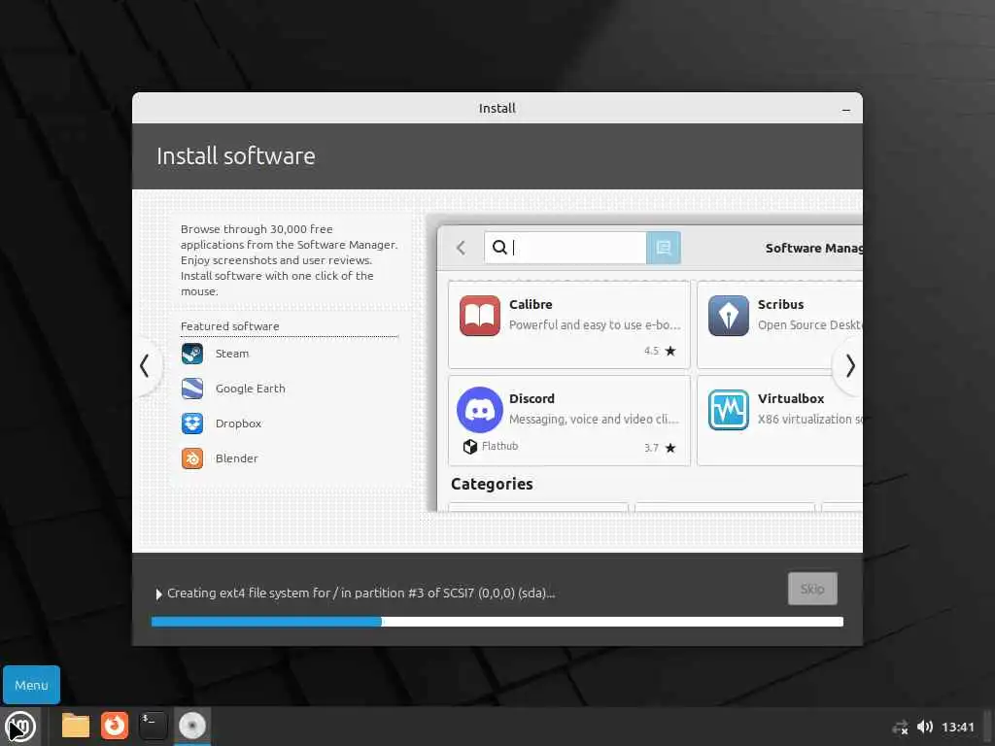Viewport: 995px width, 746px height.
Task: Launch Firefox from the taskbar
Action: coord(115,726)
